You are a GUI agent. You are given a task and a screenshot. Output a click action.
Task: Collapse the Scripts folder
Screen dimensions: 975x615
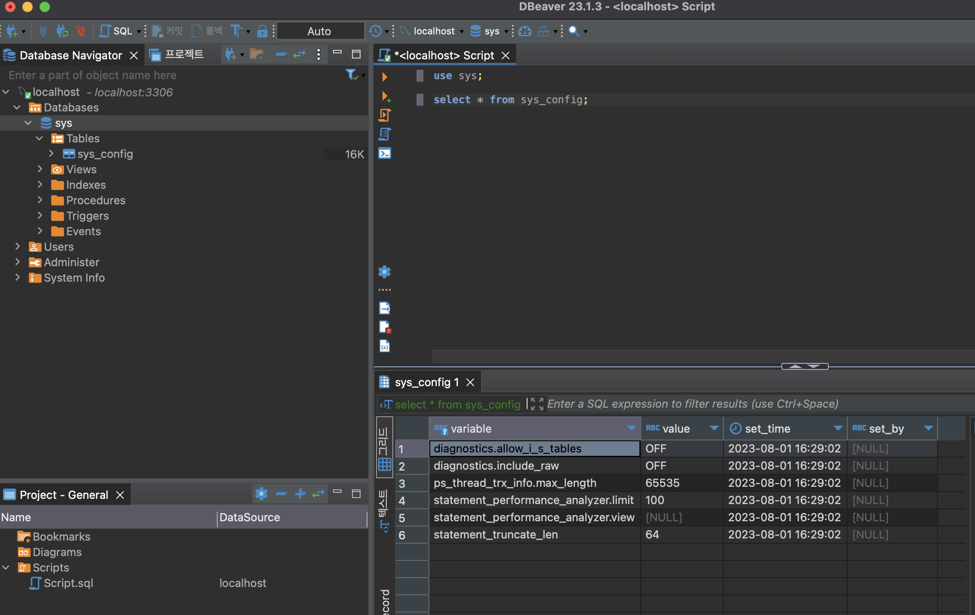6,568
